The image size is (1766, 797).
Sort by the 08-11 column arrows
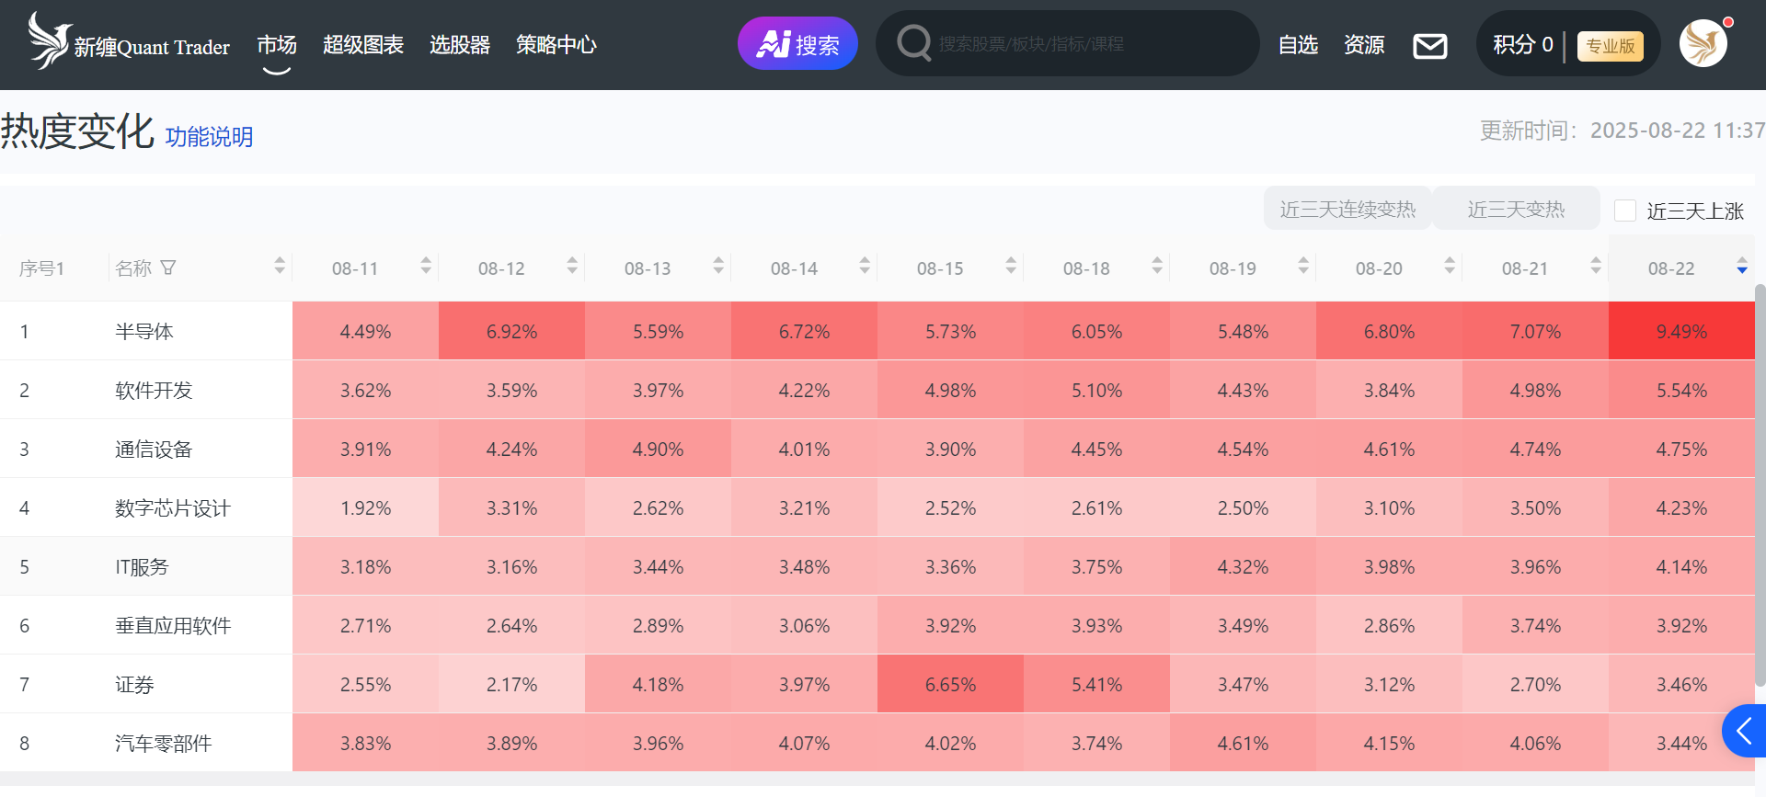pos(426,267)
